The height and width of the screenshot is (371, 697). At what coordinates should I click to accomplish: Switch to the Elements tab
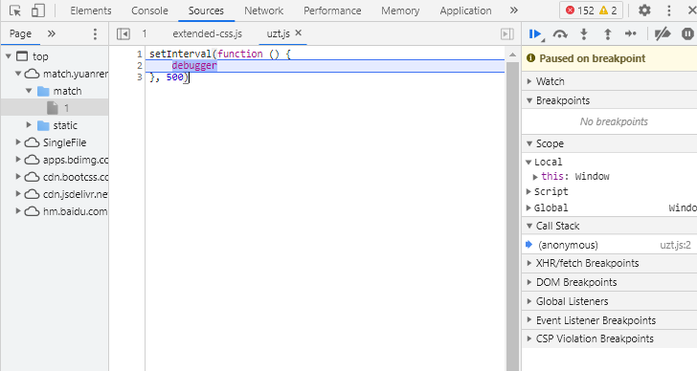[x=91, y=11]
